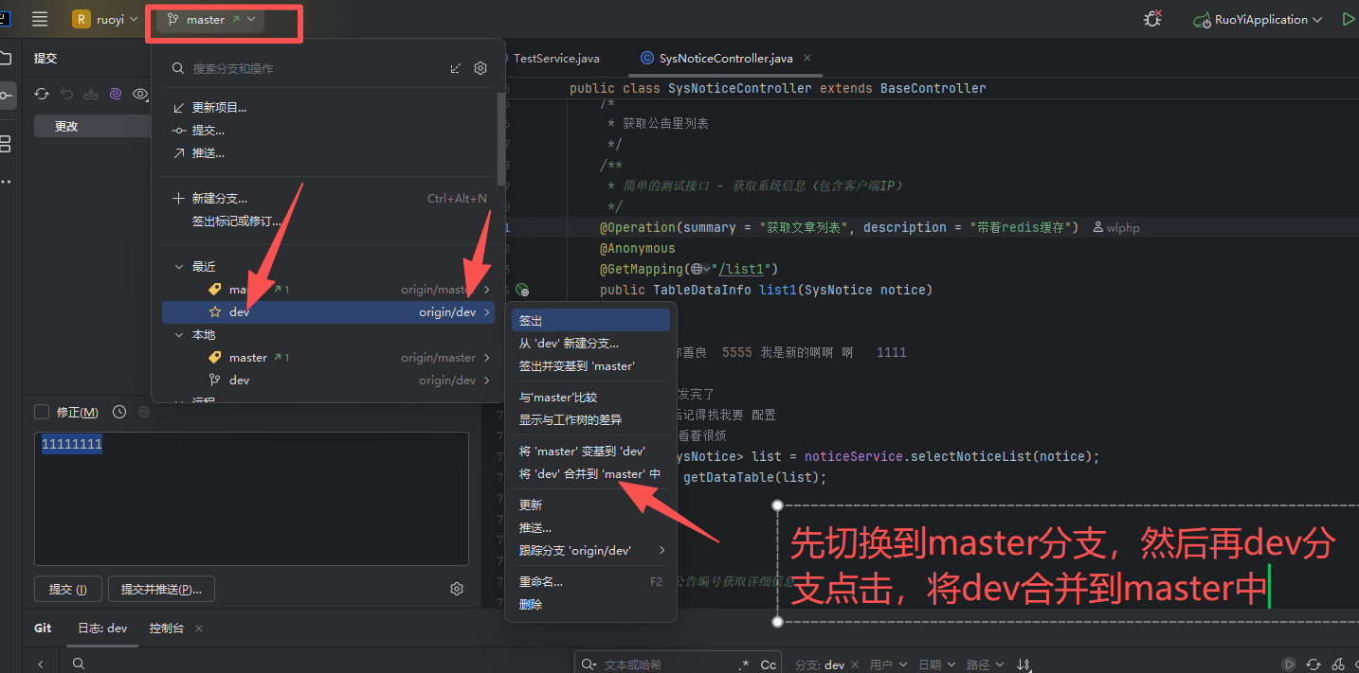Switch to the TestService.java tab
The width and height of the screenshot is (1359, 673).
click(556, 59)
